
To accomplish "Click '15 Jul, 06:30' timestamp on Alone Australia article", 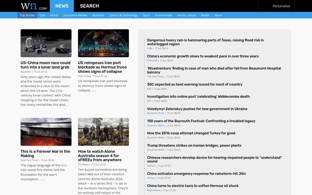I will click(x=99, y=165).
